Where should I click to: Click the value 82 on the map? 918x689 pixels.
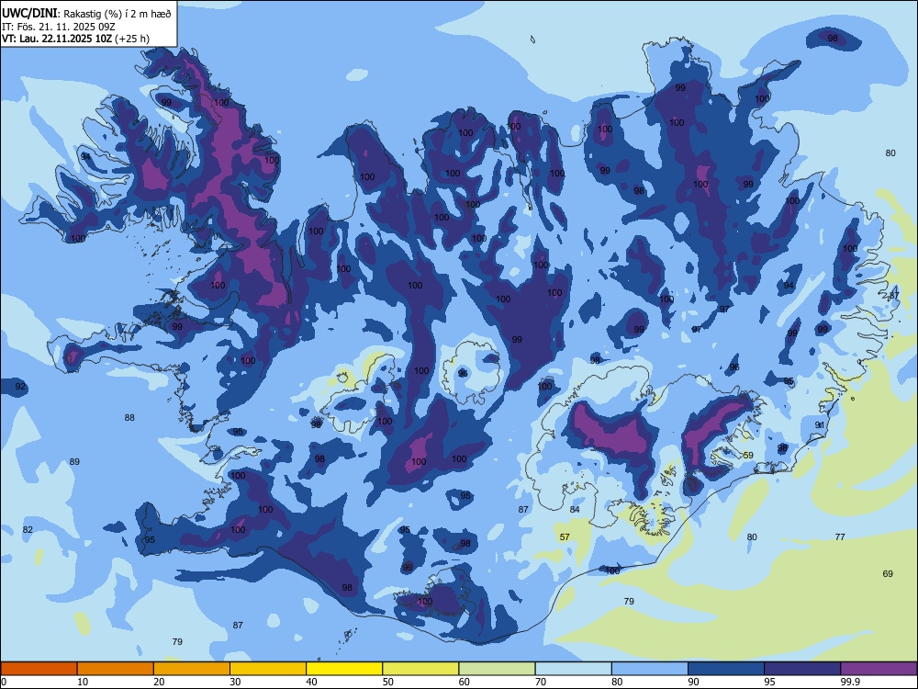click(x=28, y=530)
